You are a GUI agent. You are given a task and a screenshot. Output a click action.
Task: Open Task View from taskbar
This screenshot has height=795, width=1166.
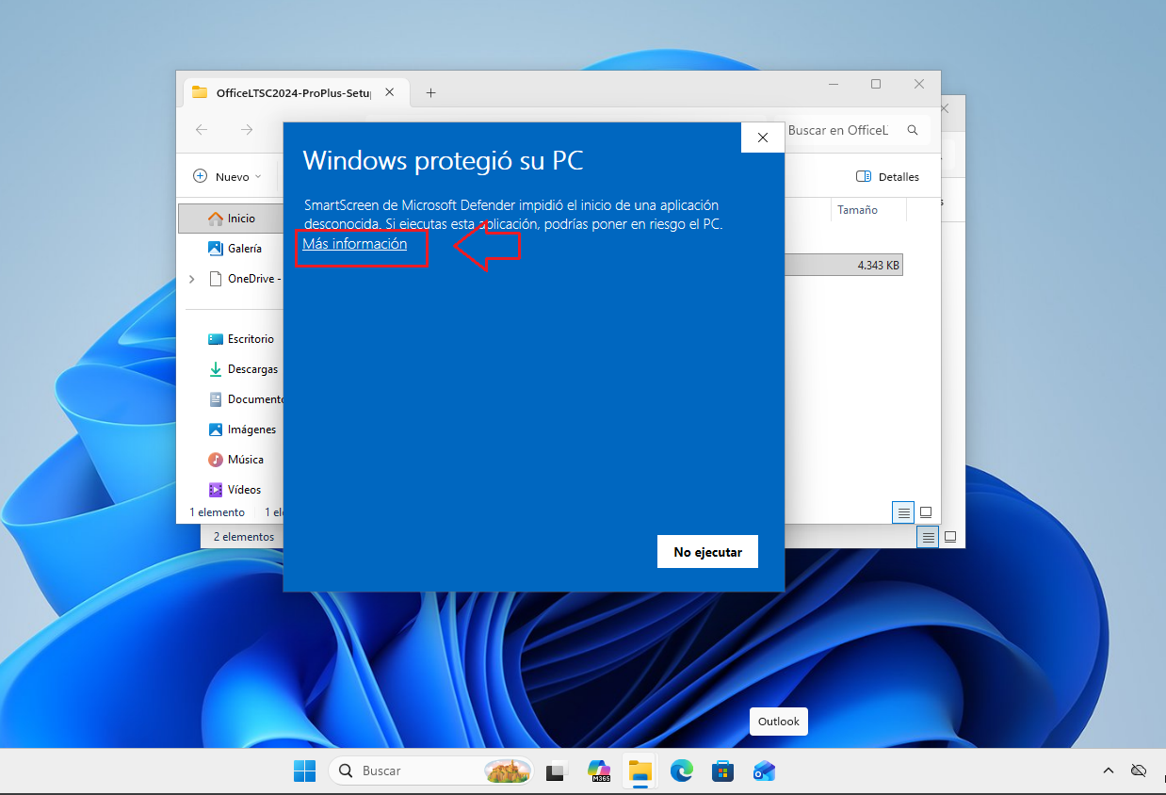558,771
